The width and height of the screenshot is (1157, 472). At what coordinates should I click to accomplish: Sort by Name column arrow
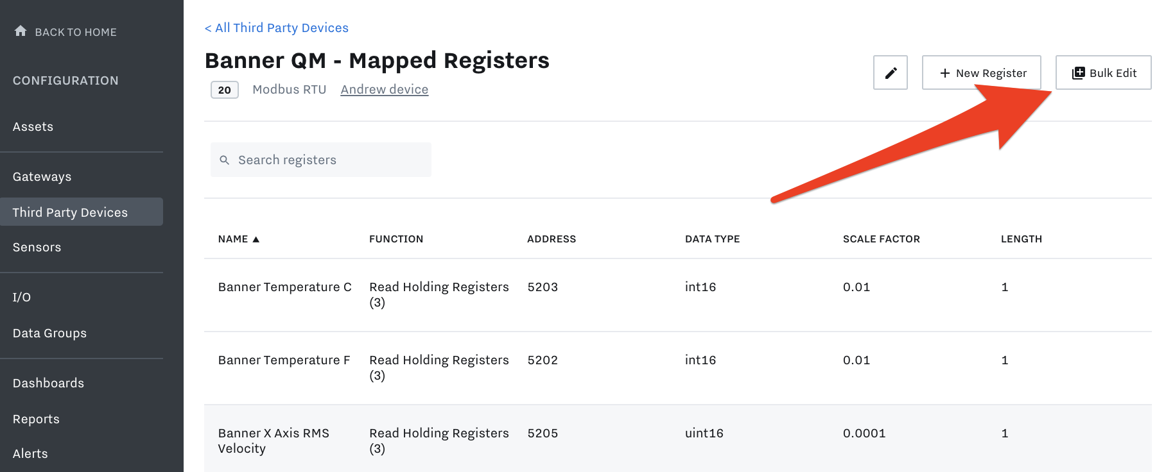[256, 239]
